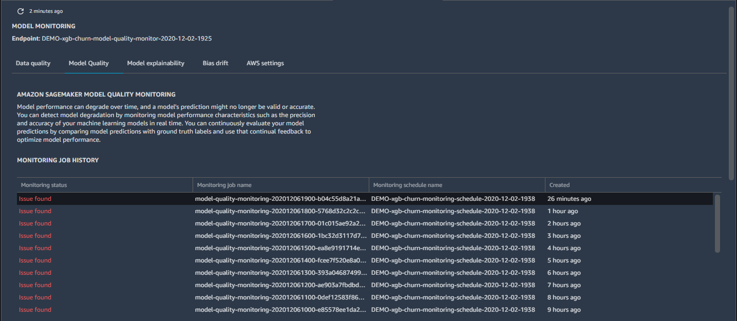The image size is (737, 321).
Task: Click the '2 minutes ago' refresh timestamp
Action: coord(46,11)
